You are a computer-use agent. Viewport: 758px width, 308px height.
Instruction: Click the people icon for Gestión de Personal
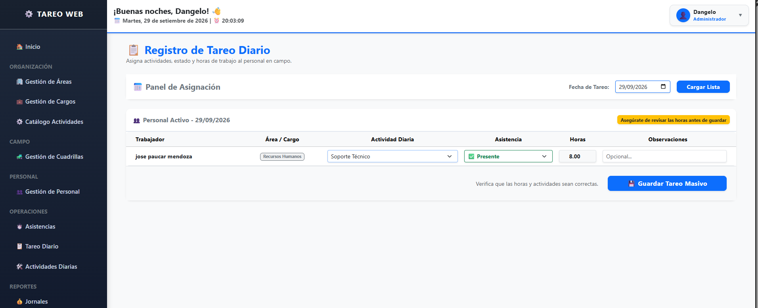point(19,192)
